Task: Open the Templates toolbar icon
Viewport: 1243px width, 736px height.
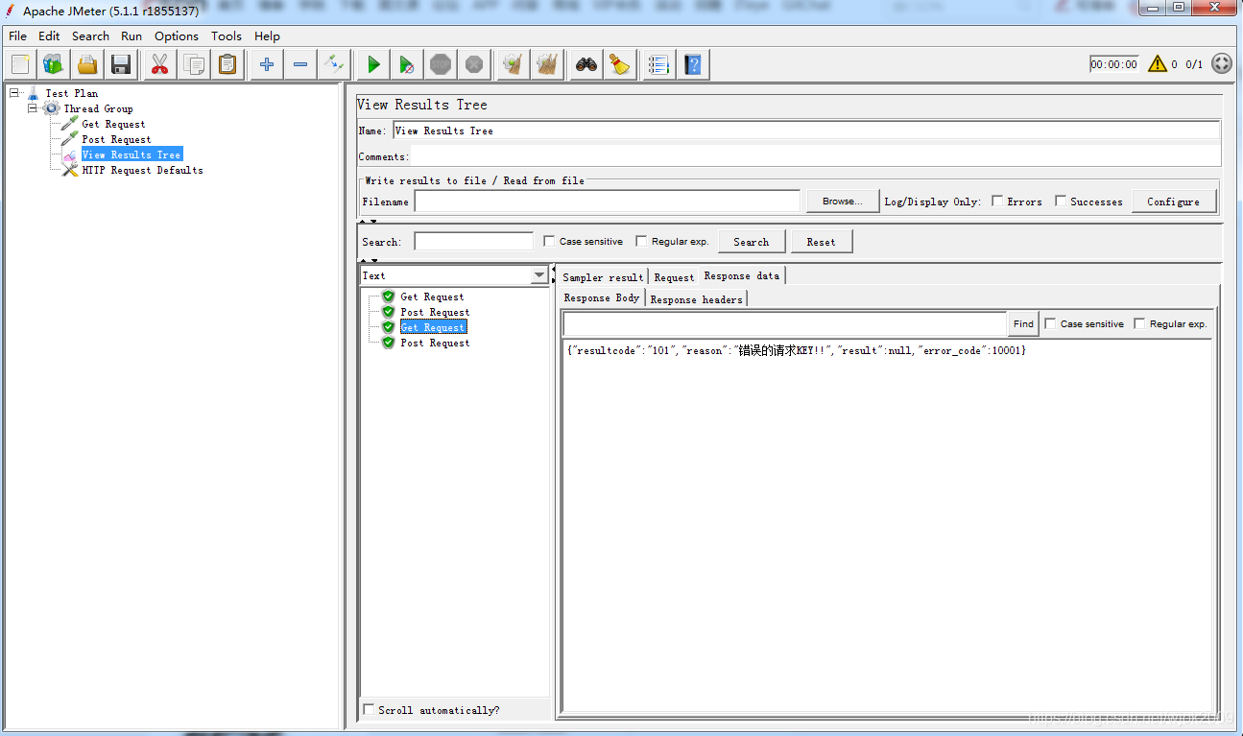Action: click(53, 64)
